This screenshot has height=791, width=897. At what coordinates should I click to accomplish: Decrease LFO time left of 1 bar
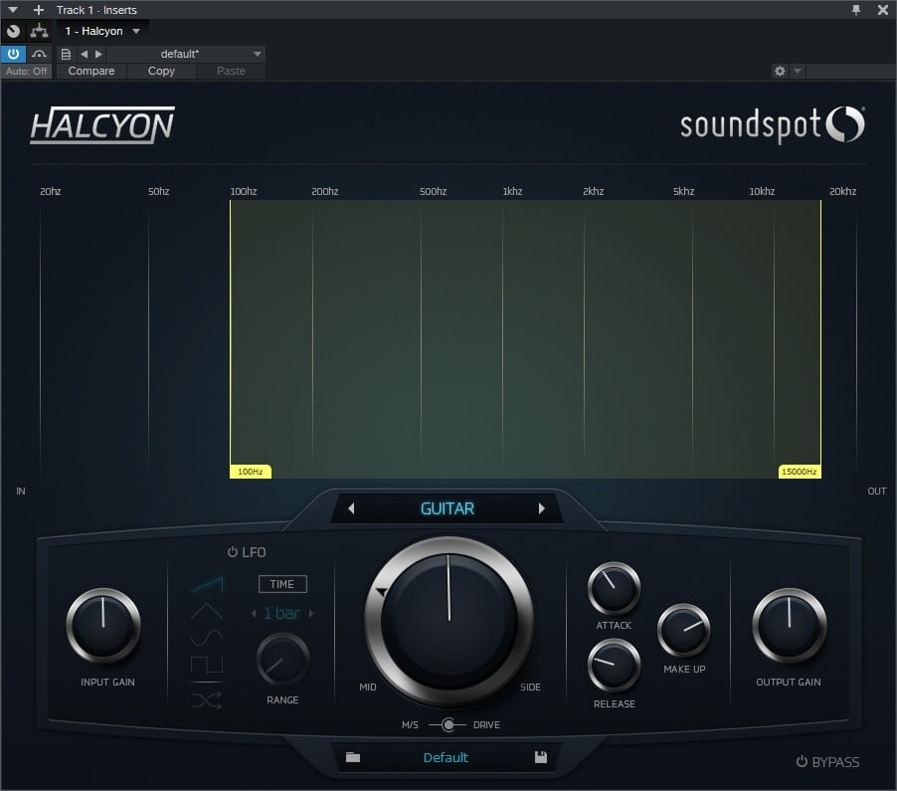pyautogui.click(x=254, y=614)
